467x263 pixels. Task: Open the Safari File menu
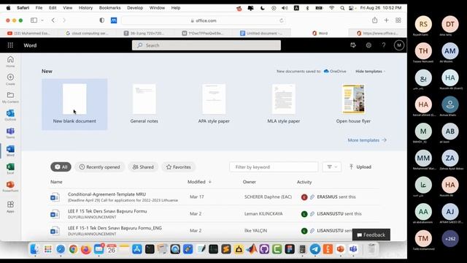[x=39, y=8]
